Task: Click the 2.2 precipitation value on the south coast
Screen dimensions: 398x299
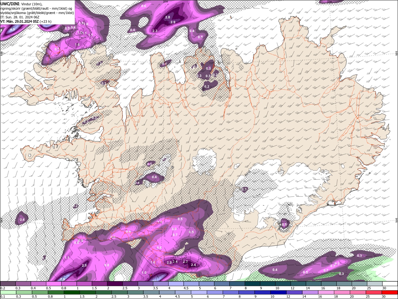Action: click(185, 262)
